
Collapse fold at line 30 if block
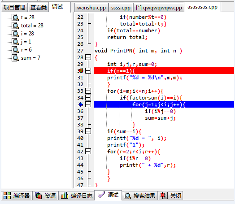tap(88, 70)
